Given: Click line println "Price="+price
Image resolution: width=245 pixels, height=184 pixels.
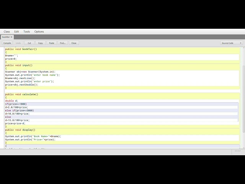Looking at the screenshot, I should (x=30, y=140).
